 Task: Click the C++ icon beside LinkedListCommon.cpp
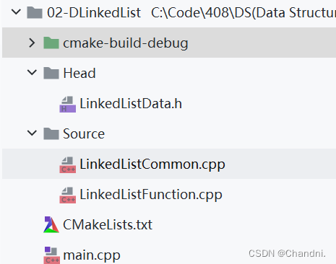click(68, 164)
